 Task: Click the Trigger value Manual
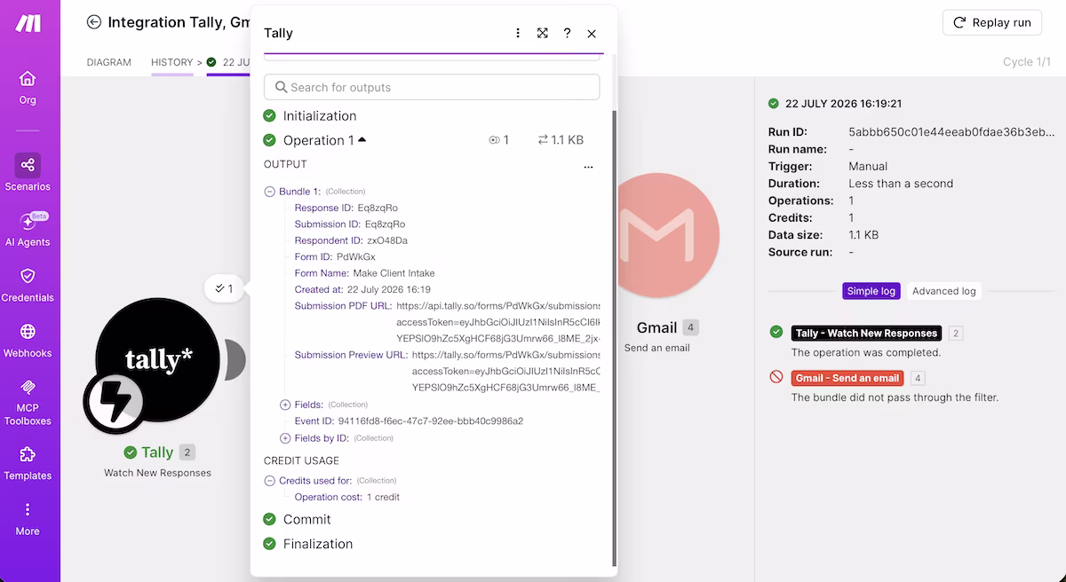[868, 167]
